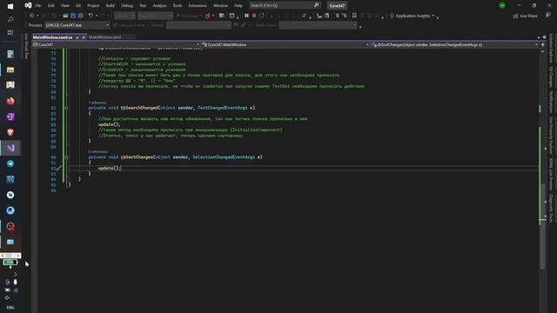Open the Test menu
This screenshot has height=313, width=557.
143,6
